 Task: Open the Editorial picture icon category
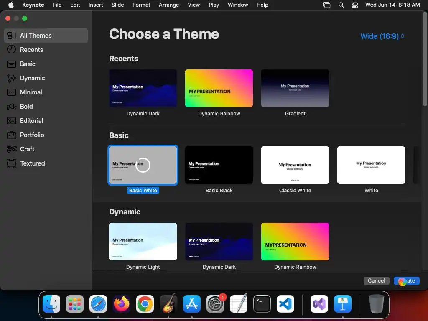click(11, 121)
